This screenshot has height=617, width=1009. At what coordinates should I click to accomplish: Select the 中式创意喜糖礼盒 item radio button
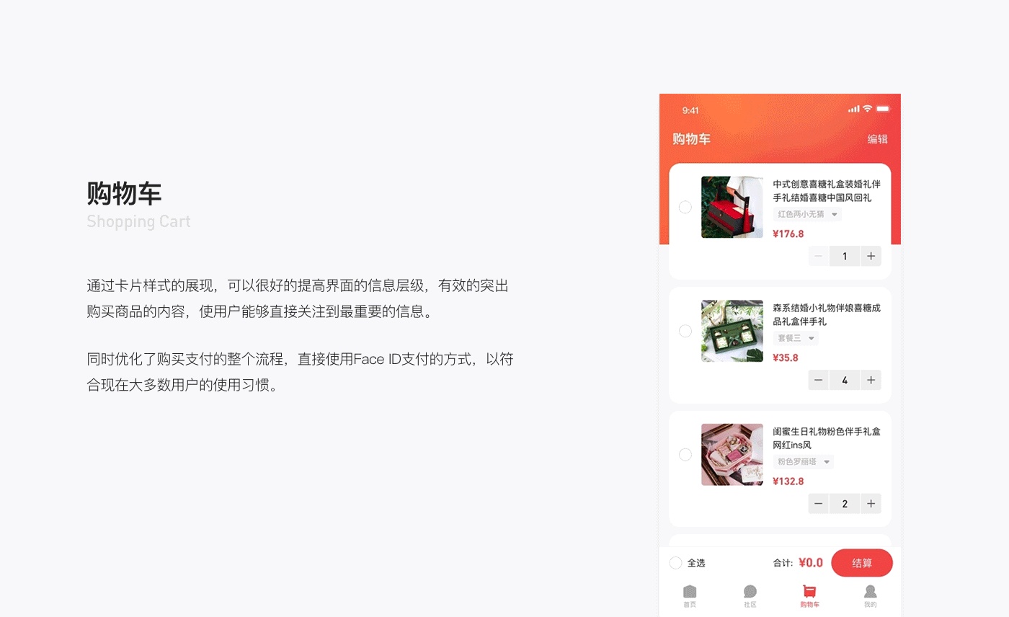(685, 207)
